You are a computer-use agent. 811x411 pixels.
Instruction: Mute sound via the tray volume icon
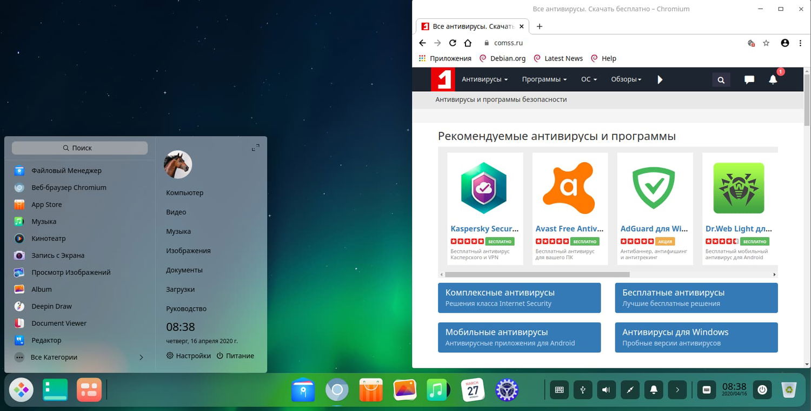(x=606, y=389)
